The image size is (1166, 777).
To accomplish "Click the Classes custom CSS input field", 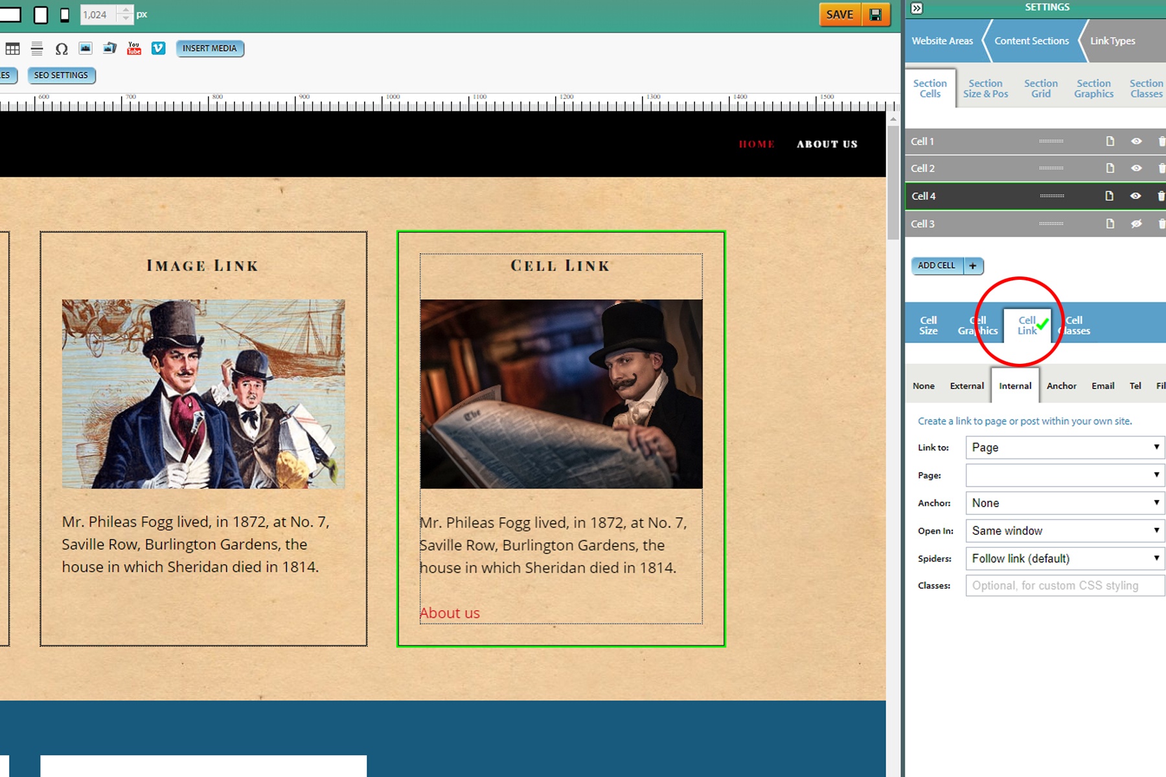I will (x=1064, y=586).
